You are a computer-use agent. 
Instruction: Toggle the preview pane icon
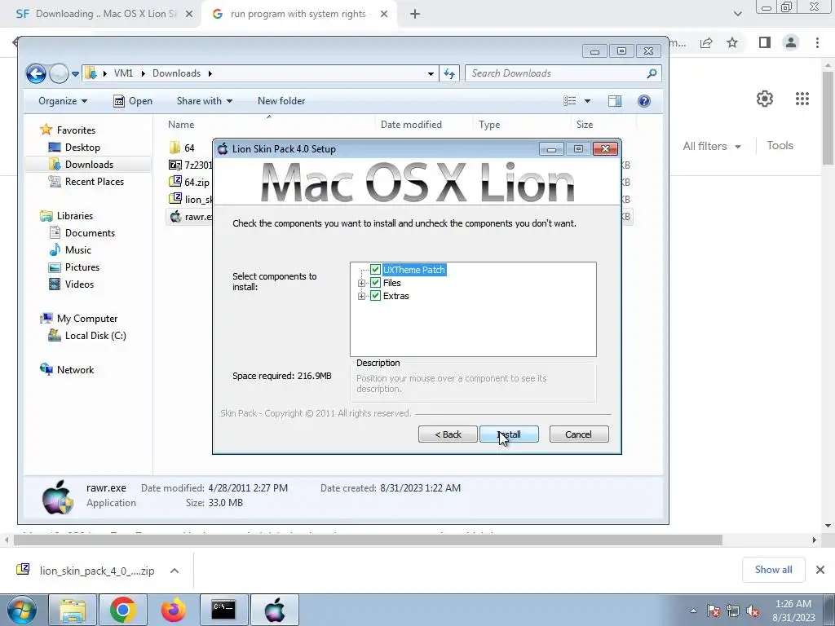click(x=615, y=101)
